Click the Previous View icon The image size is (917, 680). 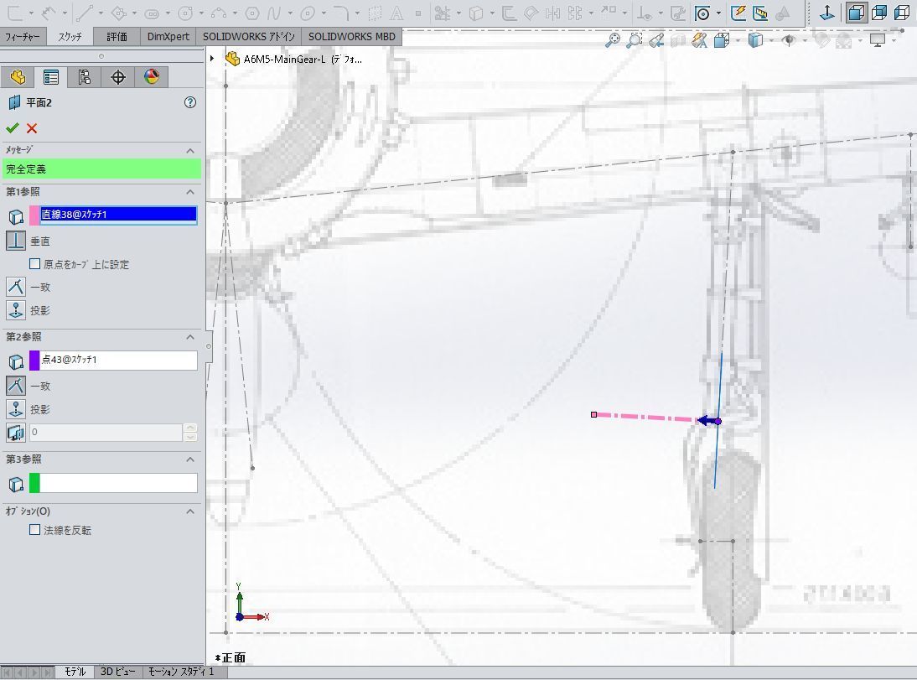pos(656,40)
